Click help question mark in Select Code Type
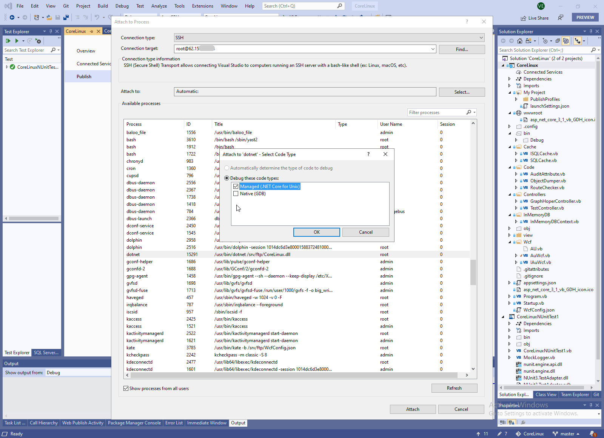 368,154
